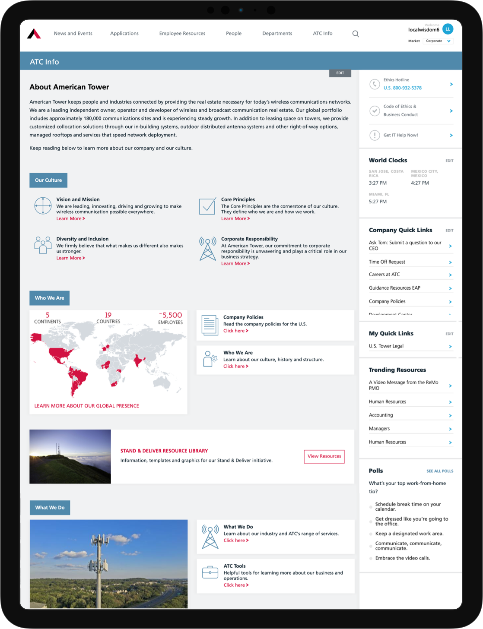Click the U.S. Tower Legal chevron
483x629 pixels.
coord(450,347)
